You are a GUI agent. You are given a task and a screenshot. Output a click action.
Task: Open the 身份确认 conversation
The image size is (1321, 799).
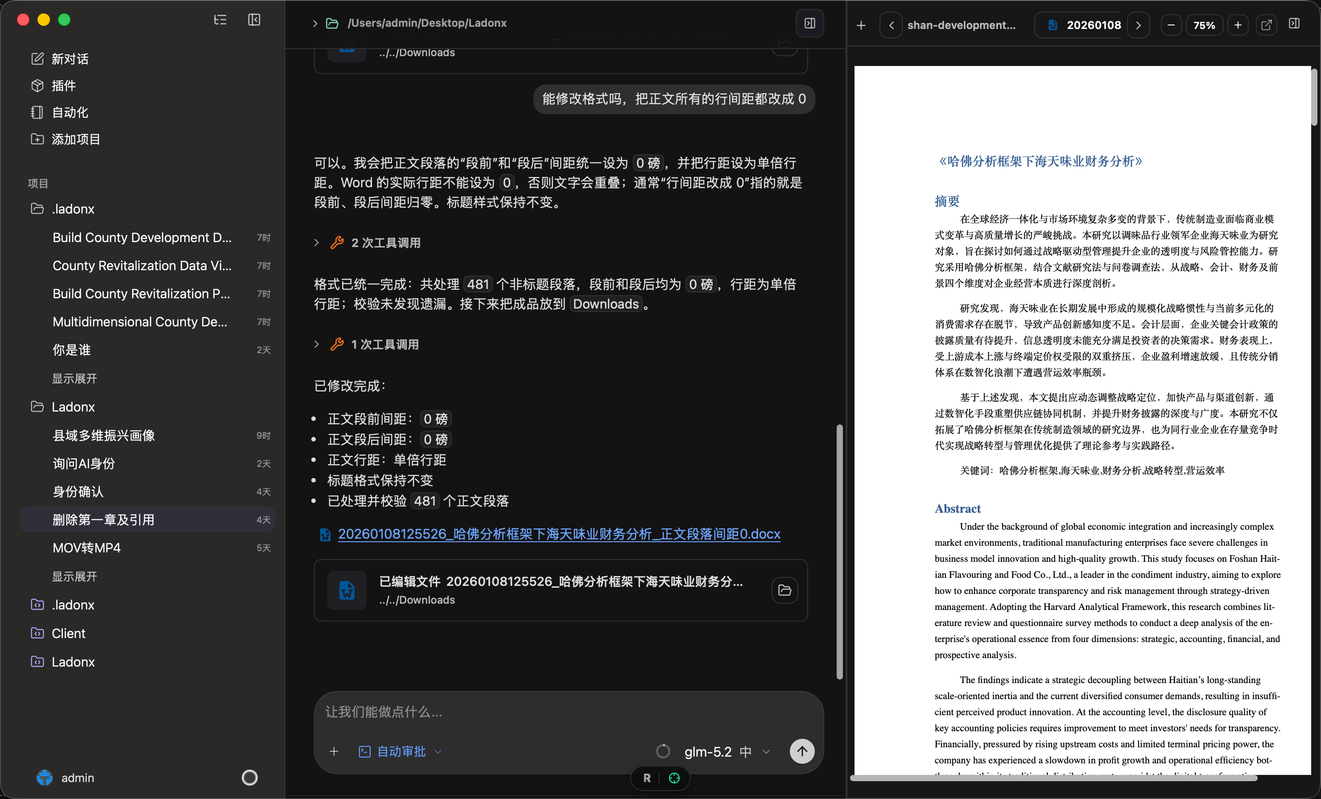[x=148, y=492]
